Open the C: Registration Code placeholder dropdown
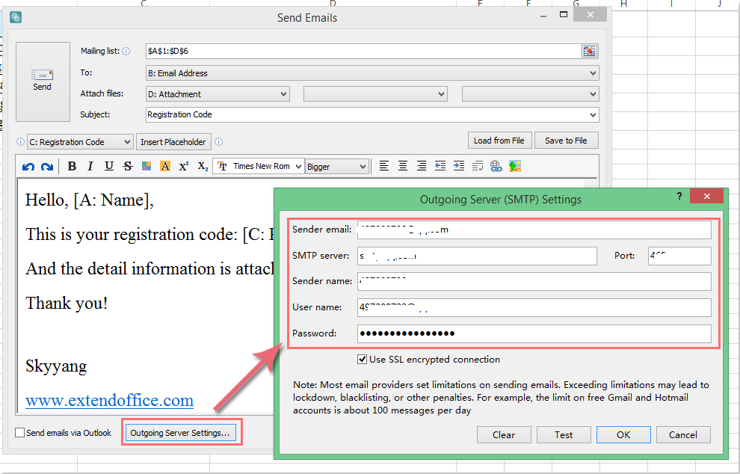This screenshot has width=740, height=474. pos(79,141)
